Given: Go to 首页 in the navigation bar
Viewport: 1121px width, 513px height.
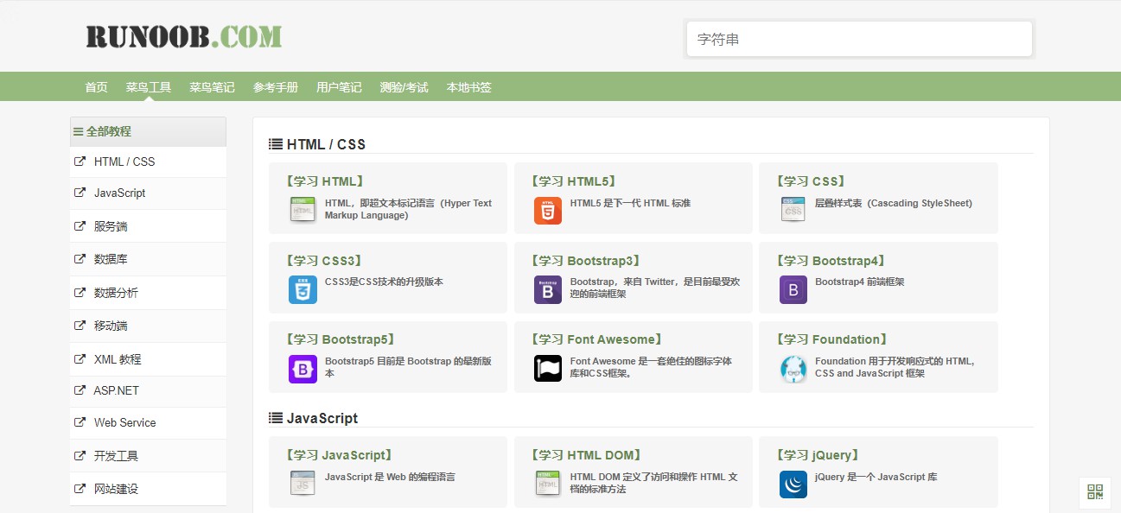Looking at the screenshot, I should tap(96, 87).
